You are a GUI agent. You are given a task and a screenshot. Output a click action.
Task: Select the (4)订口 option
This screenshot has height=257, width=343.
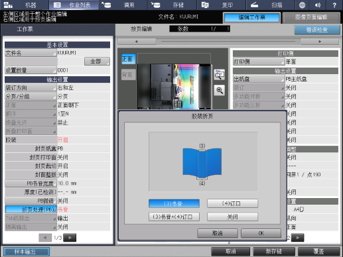[232, 203]
